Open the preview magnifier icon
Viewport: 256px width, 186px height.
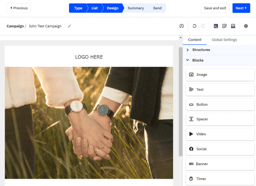224,26
